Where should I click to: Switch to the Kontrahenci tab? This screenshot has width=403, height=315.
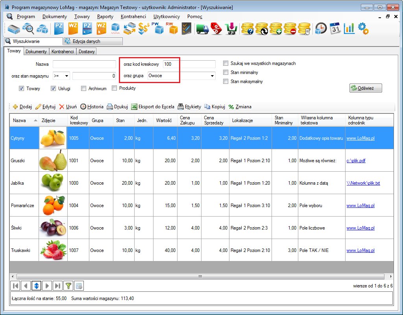(x=63, y=52)
